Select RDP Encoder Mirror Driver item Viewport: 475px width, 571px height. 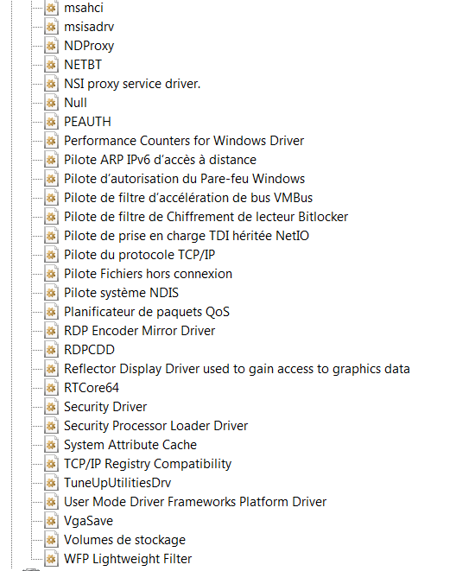click(139, 331)
